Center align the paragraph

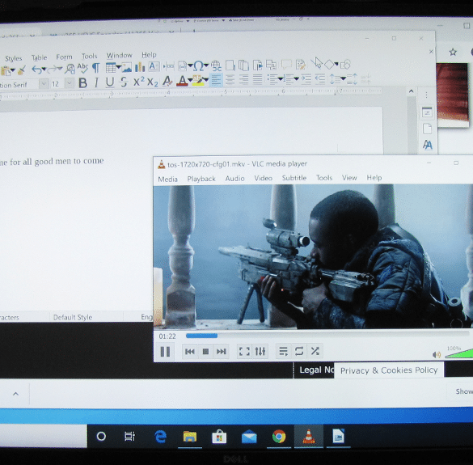230,79
